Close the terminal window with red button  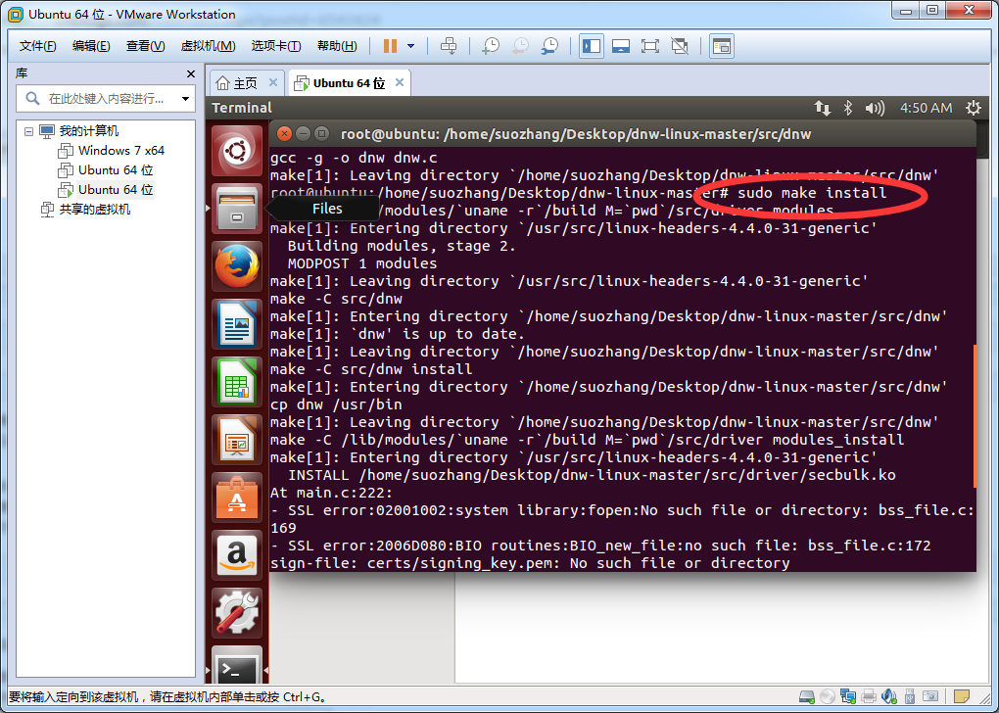tap(285, 134)
